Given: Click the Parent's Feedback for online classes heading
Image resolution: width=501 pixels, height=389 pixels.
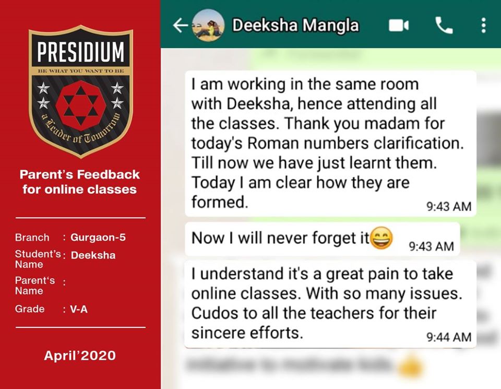Looking at the screenshot, I should click(x=79, y=182).
